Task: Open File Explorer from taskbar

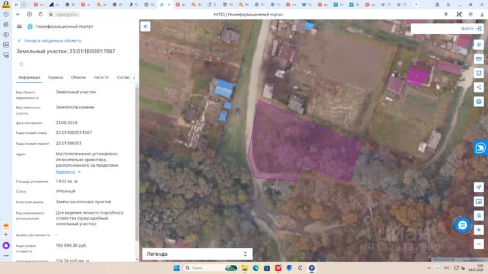Action: [245, 268]
